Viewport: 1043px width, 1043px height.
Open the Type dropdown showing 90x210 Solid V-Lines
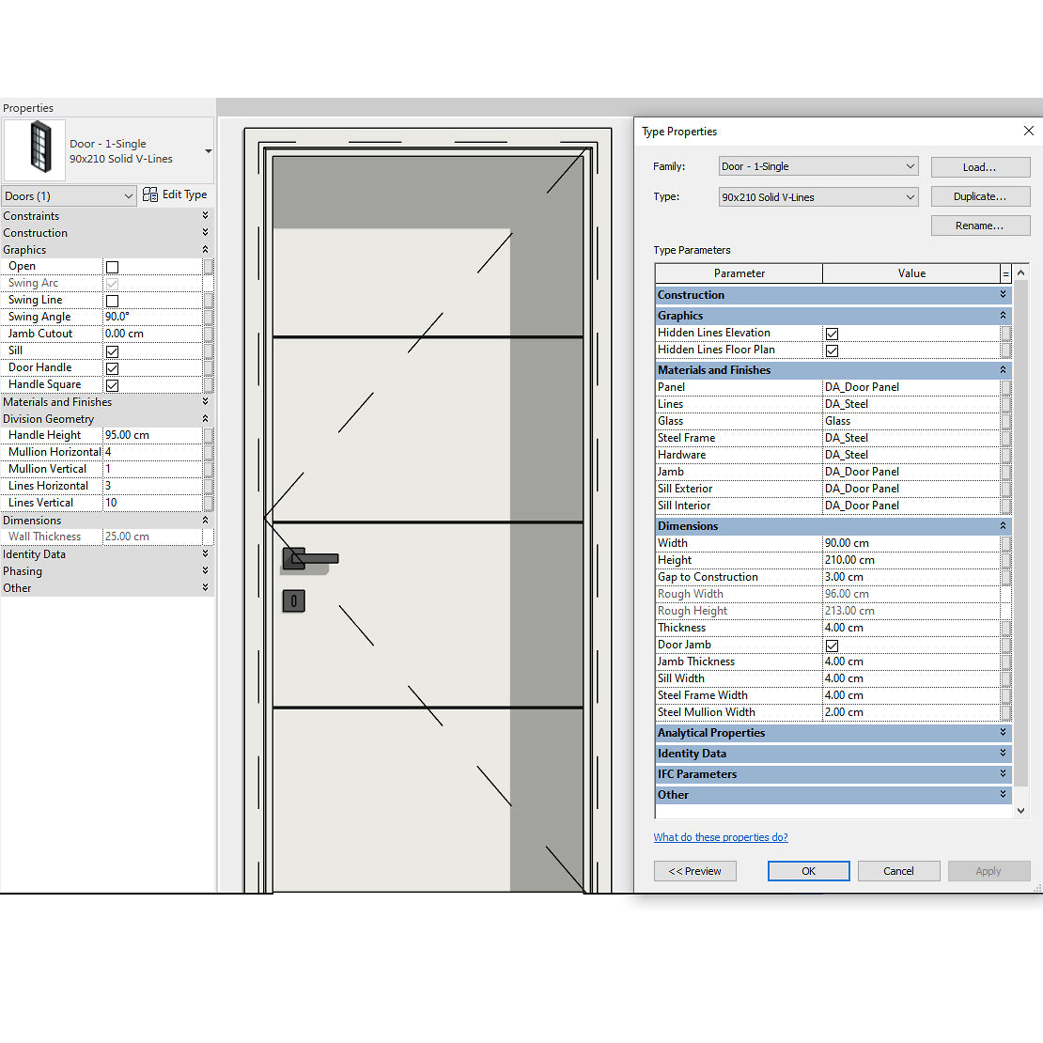coord(909,196)
